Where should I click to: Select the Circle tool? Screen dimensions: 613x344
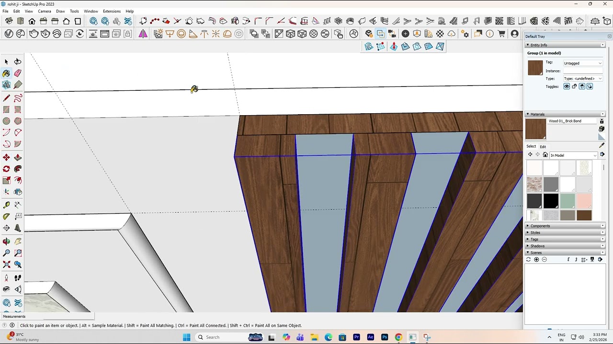(x=6, y=121)
